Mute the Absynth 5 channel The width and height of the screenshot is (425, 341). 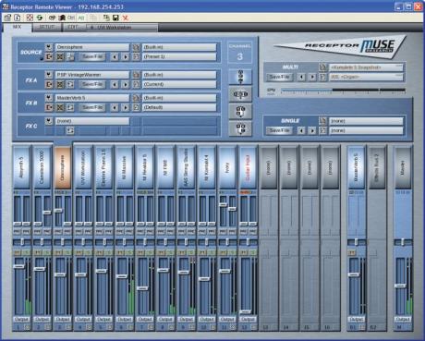pyautogui.click(x=18, y=252)
